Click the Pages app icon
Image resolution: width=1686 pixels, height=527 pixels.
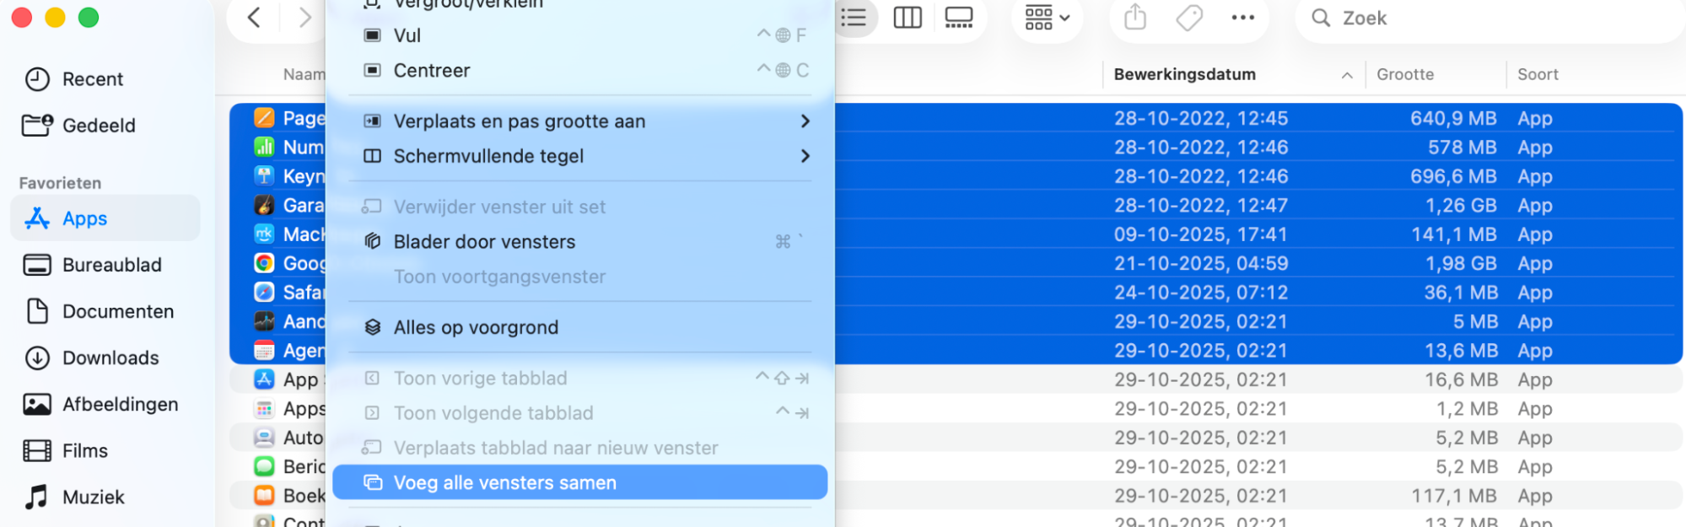264,118
